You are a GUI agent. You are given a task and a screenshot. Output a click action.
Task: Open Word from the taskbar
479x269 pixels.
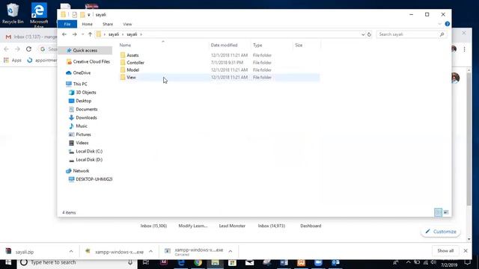pos(284,262)
